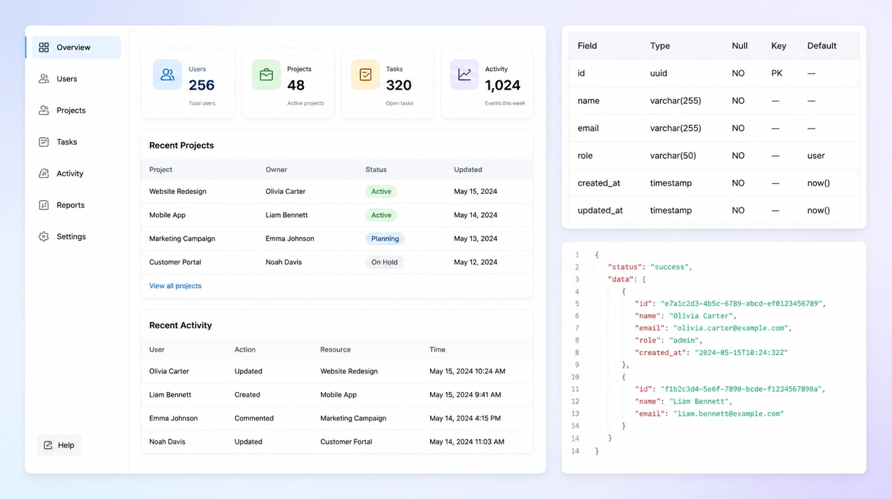Viewport: 892px width, 499px height.
Task: Click the Overview grid icon in sidebar
Action: coord(44,47)
